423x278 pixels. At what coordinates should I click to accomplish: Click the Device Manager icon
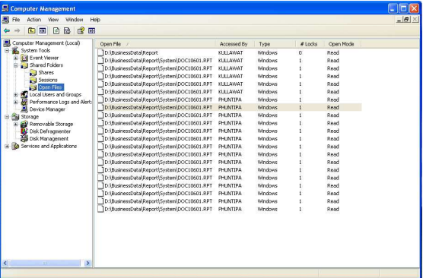tap(24, 109)
